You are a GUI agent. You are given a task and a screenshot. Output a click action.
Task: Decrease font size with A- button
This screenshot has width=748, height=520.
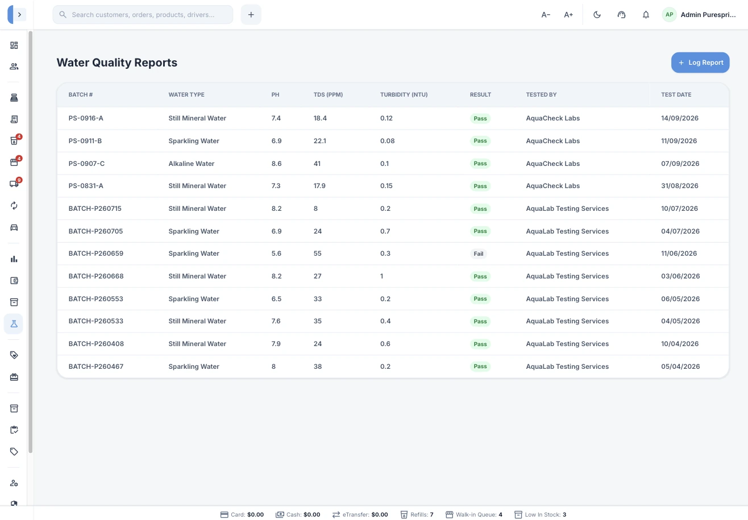tap(546, 15)
